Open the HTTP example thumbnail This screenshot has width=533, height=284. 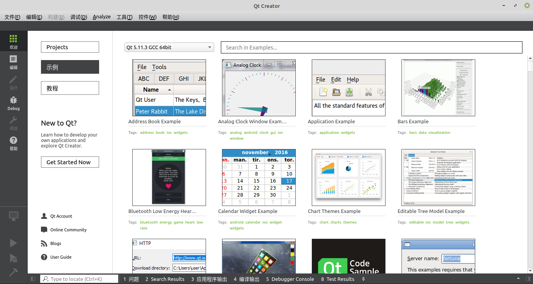[169, 256]
